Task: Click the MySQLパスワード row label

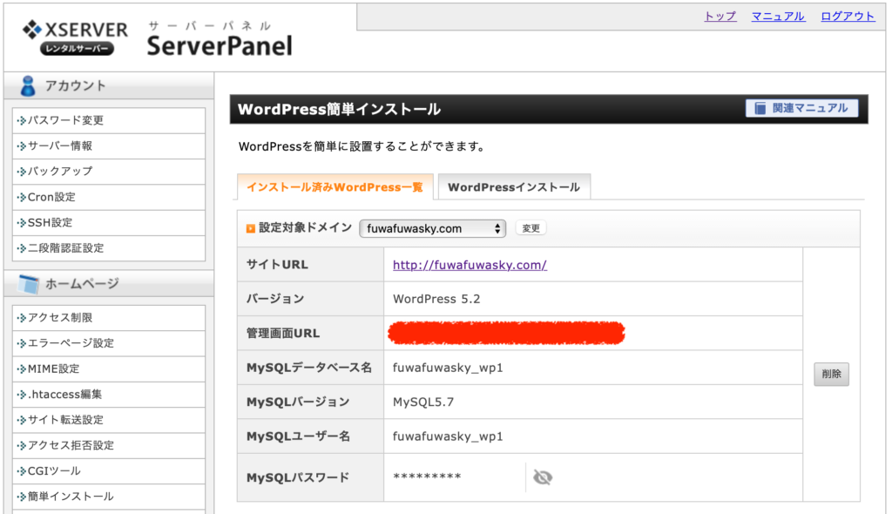Action: 298,477
